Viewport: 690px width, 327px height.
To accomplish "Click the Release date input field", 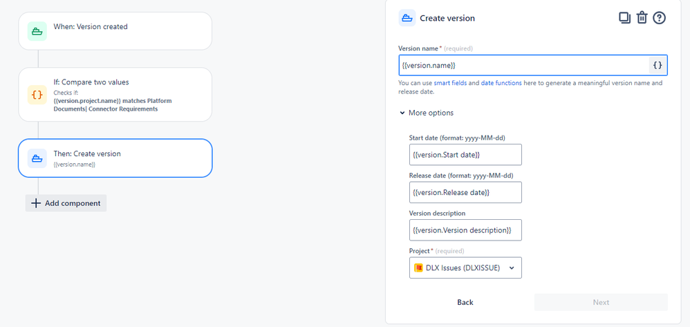I will click(465, 192).
